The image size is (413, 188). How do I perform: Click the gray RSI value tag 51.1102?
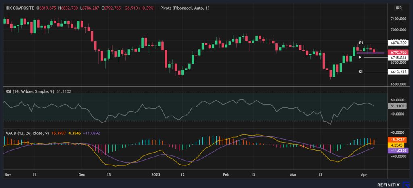[398, 106]
